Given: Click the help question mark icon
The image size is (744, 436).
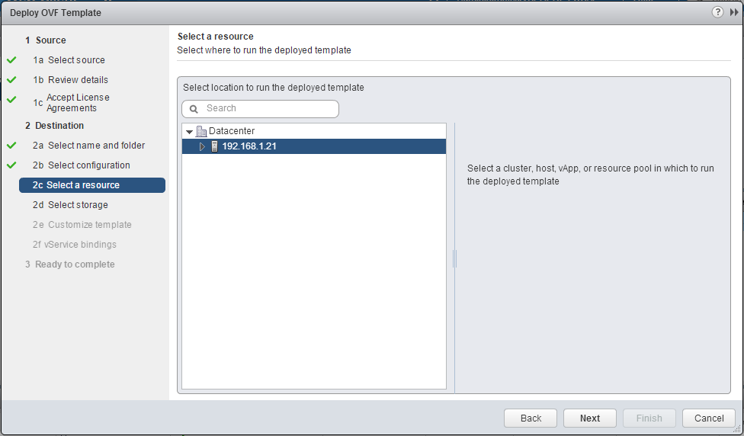Looking at the screenshot, I should tap(717, 12).
